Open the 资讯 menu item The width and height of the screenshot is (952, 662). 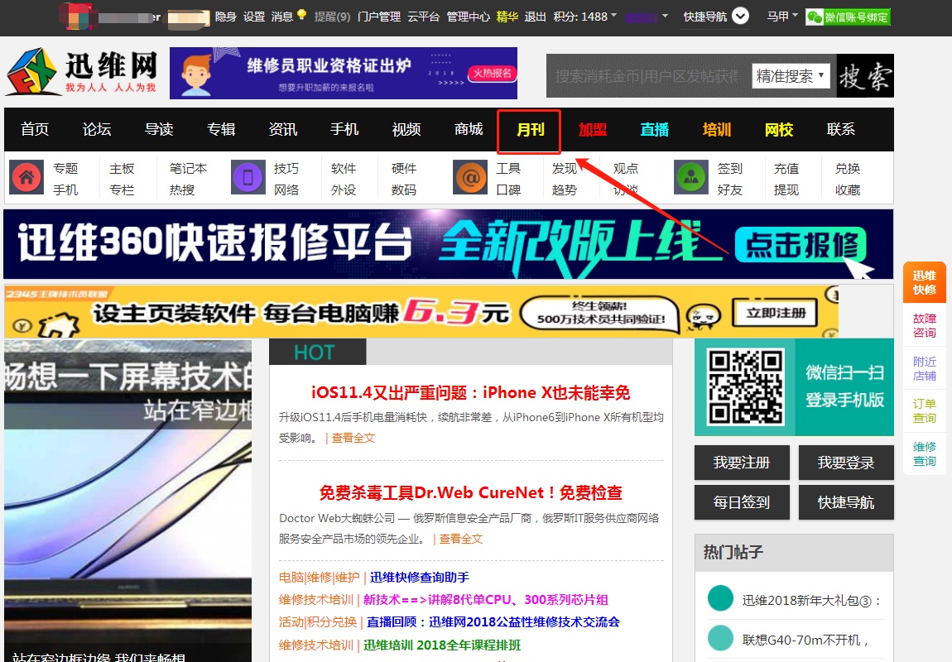283,129
